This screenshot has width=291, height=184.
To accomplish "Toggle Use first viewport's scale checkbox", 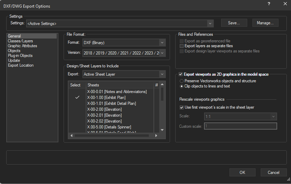I will coord(181,107).
